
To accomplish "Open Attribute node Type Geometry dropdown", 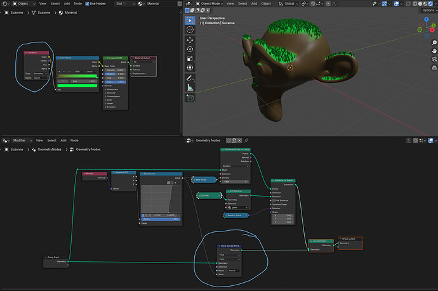I will point(40,74).
